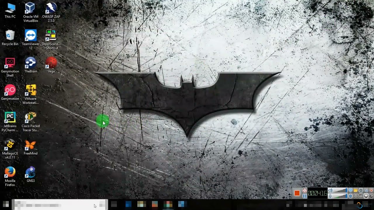
Task: Choose window capture mode in recorder
Action: 361,196
